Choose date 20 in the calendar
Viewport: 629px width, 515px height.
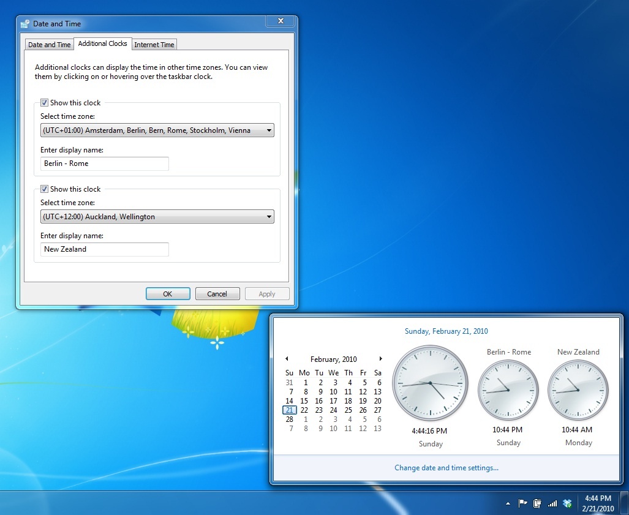click(377, 400)
